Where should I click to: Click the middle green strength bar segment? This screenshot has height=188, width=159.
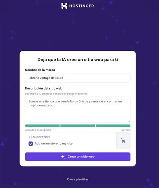pos(77,126)
